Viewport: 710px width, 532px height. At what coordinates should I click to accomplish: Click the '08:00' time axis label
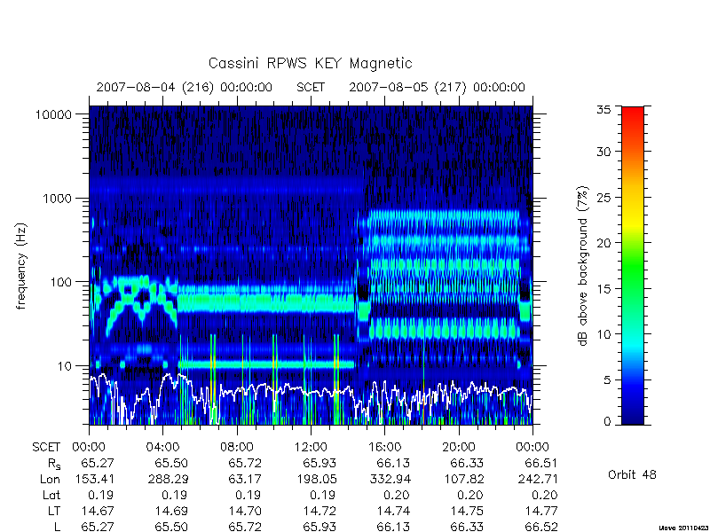[x=236, y=448]
